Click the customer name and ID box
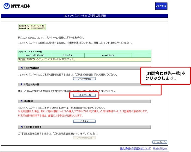The height and width of the screenshot is (152, 191). pyautogui.click(x=32, y=27)
